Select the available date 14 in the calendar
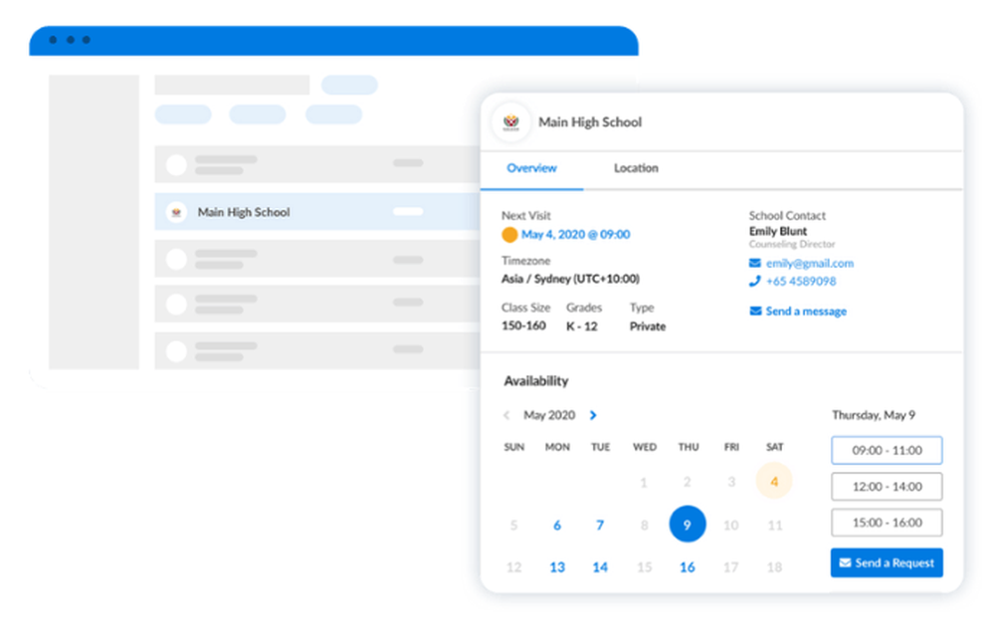Image resolution: width=995 pixels, height=636 pixels. [x=600, y=567]
